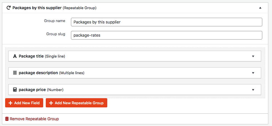
Task: Click the Package title letter A icon
Action: point(15,56)
